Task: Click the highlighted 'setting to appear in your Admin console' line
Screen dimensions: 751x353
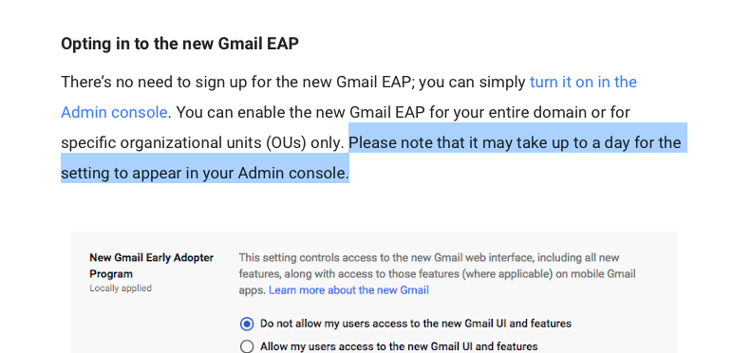Action: [205, 173]
